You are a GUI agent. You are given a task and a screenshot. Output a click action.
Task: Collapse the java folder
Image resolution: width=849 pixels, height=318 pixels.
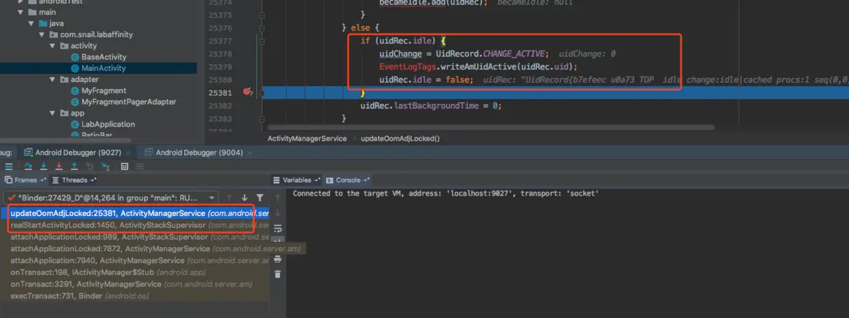(x=31, y=23)
